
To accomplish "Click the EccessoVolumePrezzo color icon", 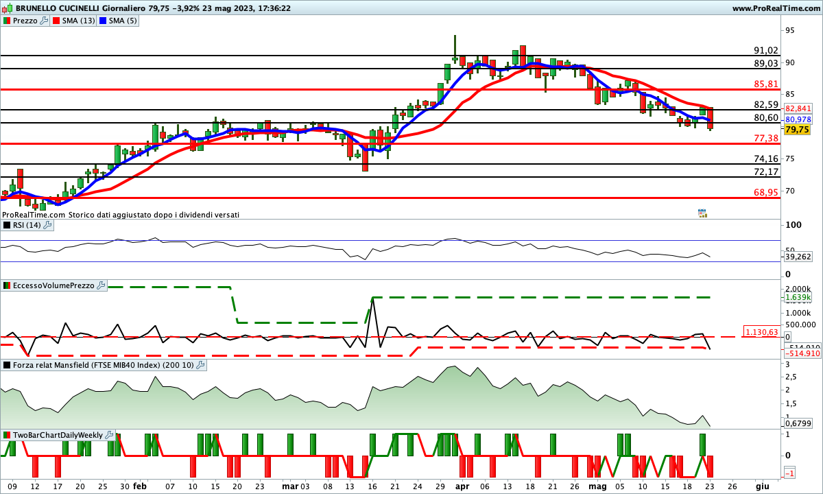I will [x=7, y=285].
